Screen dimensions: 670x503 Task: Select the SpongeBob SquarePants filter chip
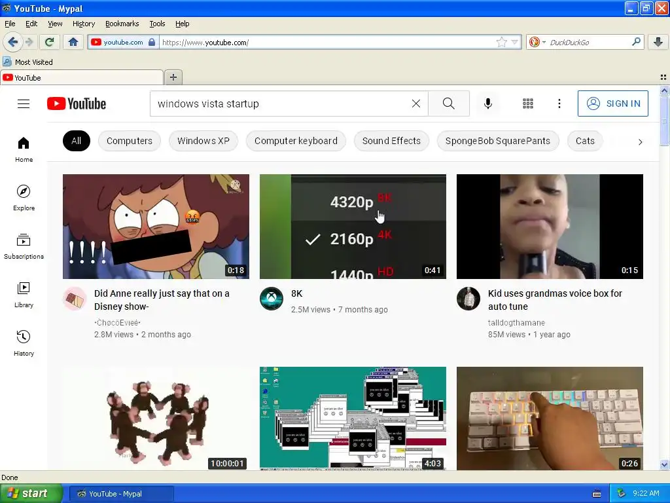coord(498,141)
